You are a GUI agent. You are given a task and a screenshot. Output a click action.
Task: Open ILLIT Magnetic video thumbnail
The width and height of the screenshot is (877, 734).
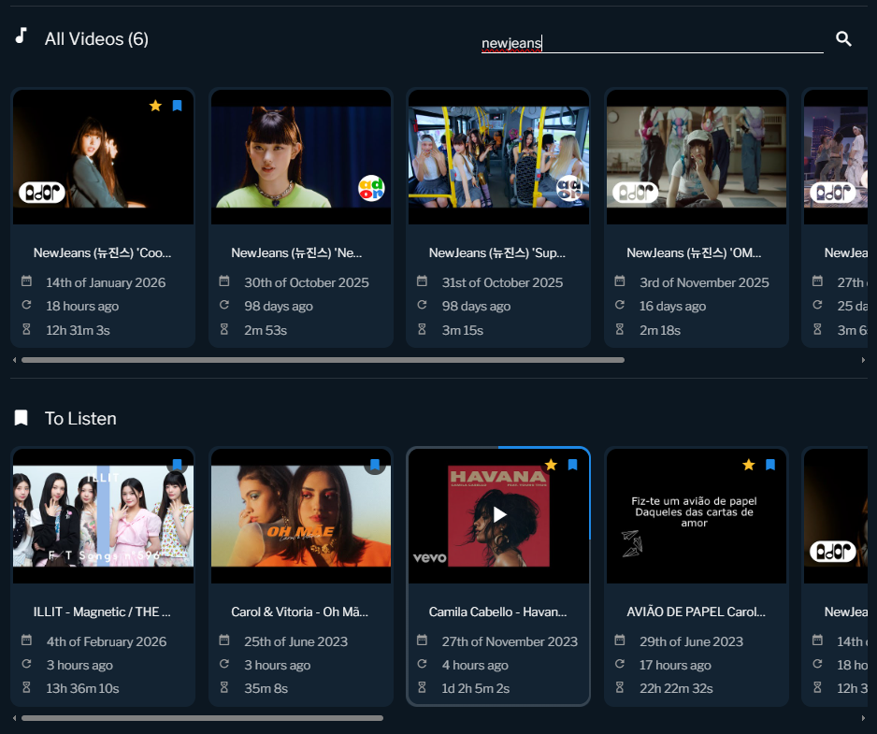(x=104, y=516)
